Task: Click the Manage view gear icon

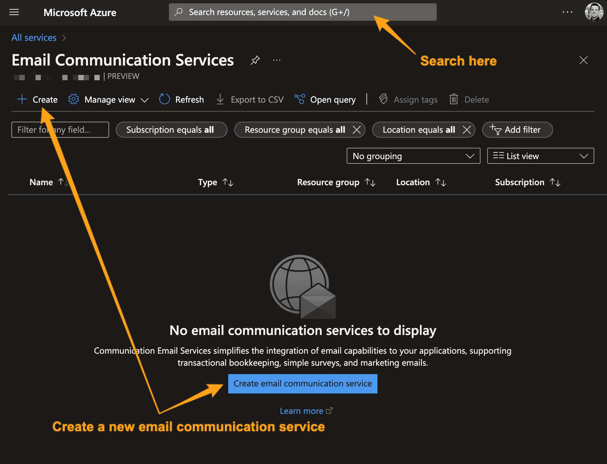Action: (x=74, y=99)
